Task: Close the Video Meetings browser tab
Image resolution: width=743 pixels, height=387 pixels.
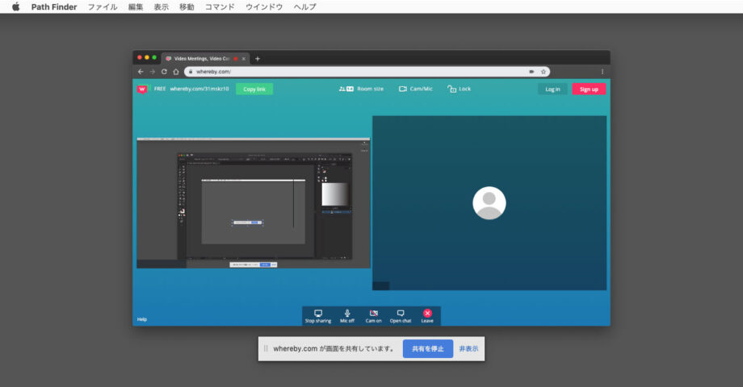Action: (x=244, y=59)
